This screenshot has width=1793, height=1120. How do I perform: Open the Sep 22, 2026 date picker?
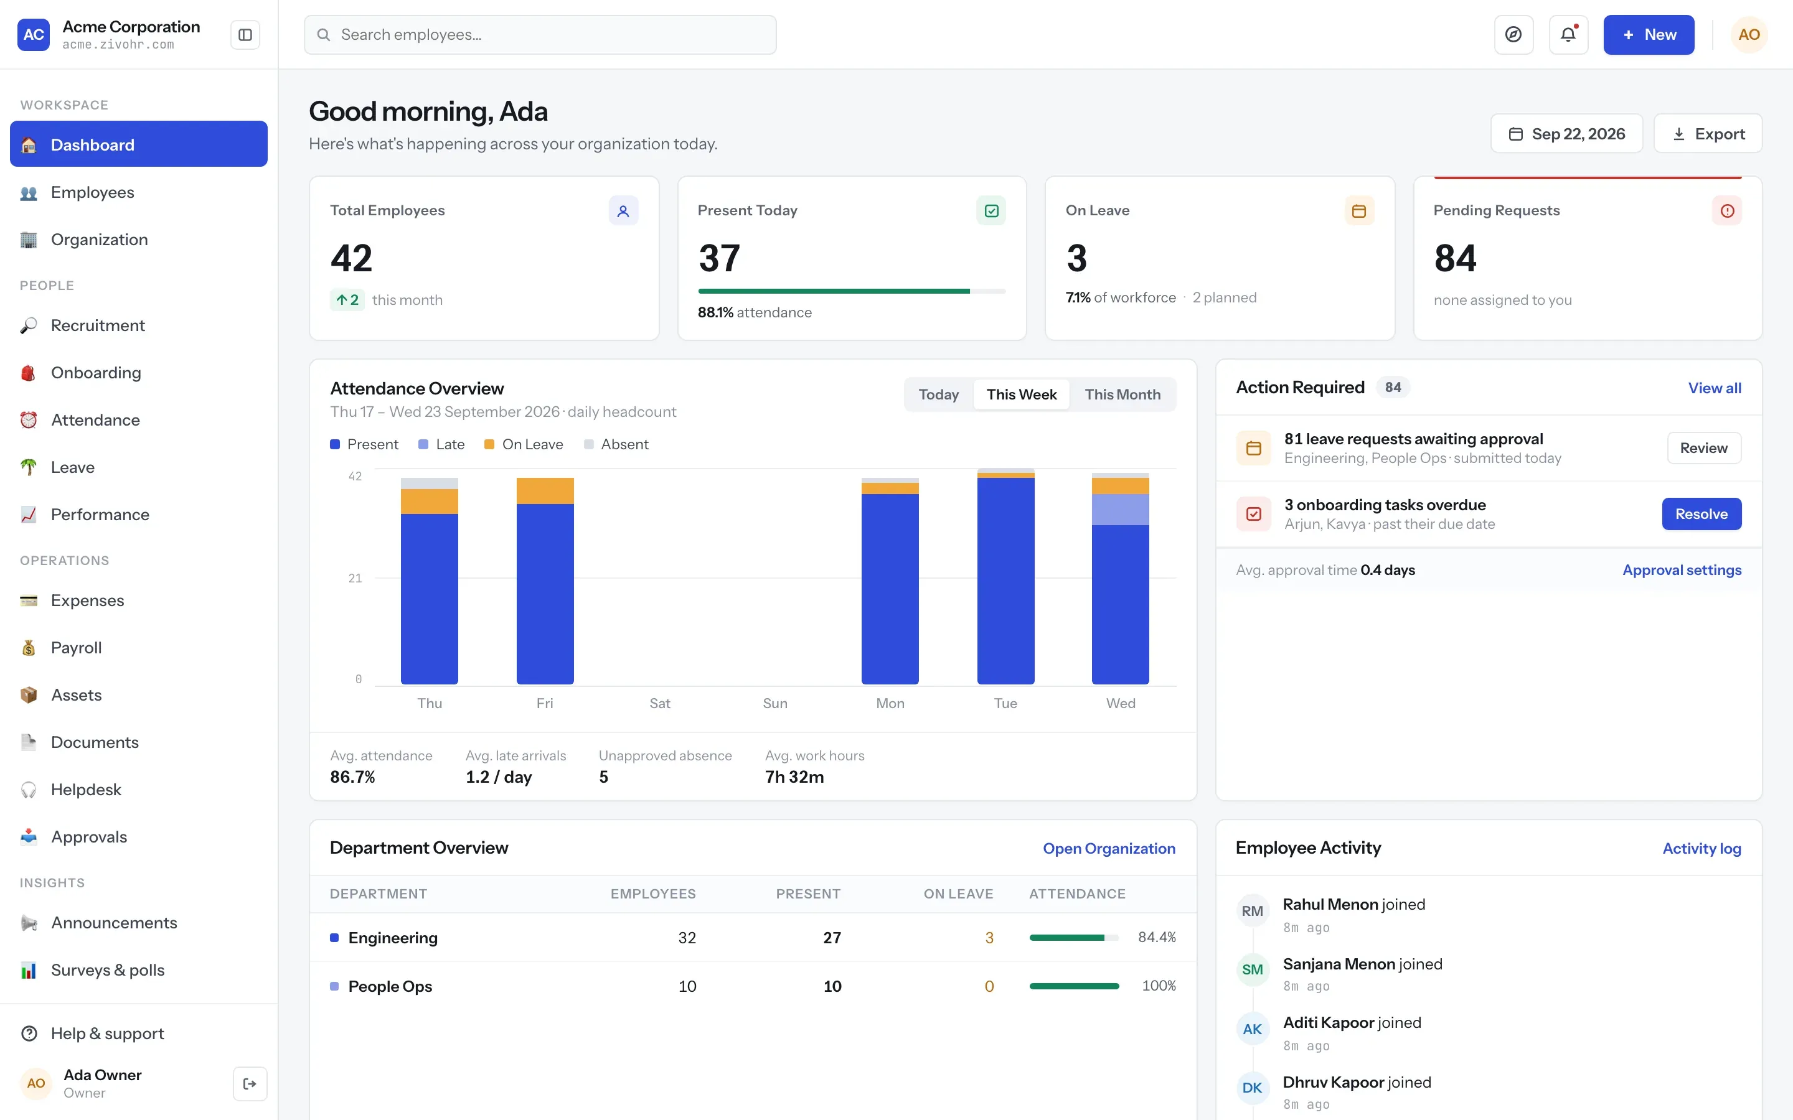click(x=1566, y=134)
